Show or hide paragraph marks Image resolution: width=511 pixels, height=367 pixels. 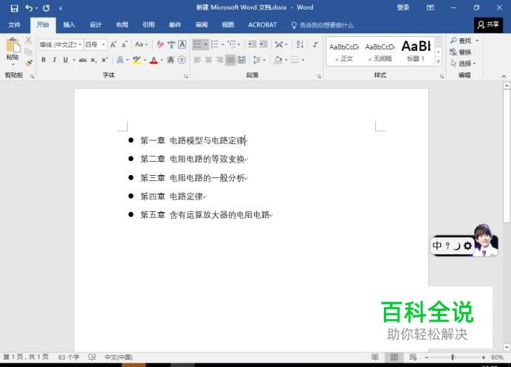(x=315, y=44)
